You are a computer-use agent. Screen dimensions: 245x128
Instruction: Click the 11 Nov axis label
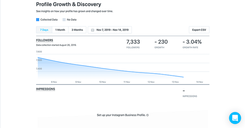[x=127, y=82]
